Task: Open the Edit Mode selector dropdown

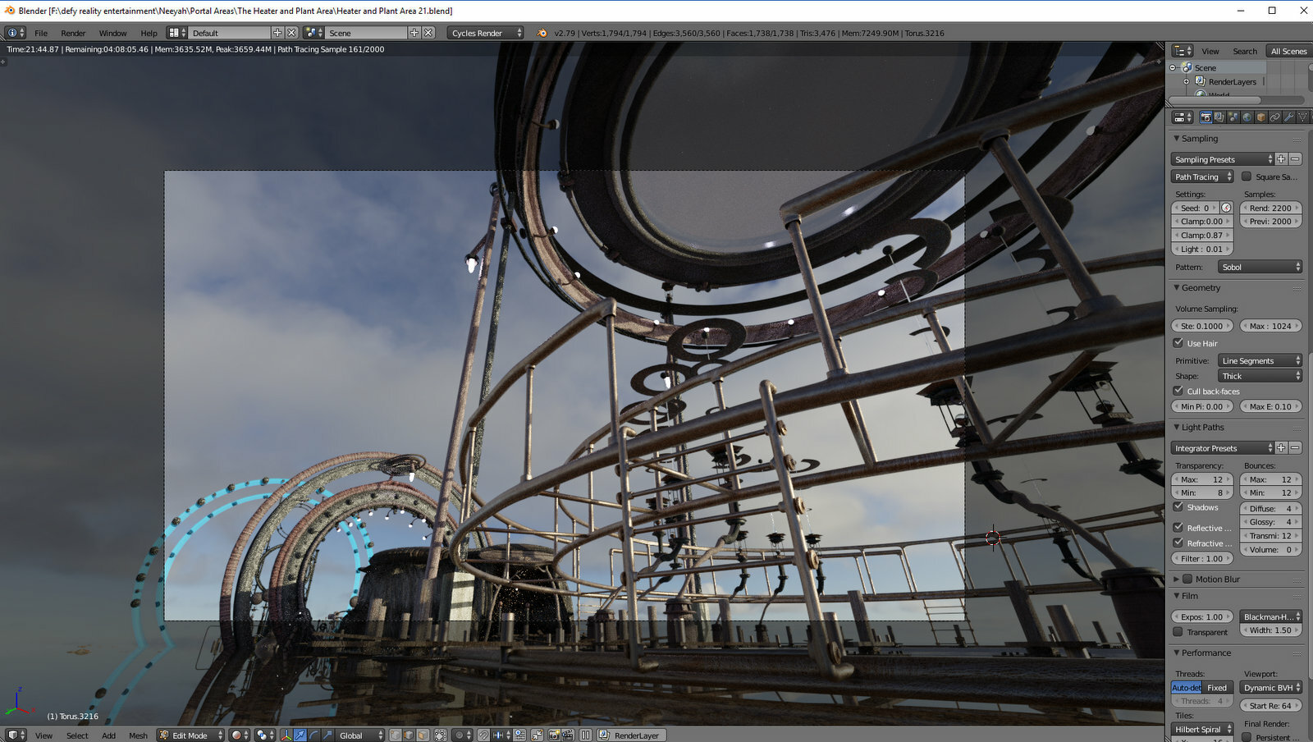Action: (x=190, y=735)
